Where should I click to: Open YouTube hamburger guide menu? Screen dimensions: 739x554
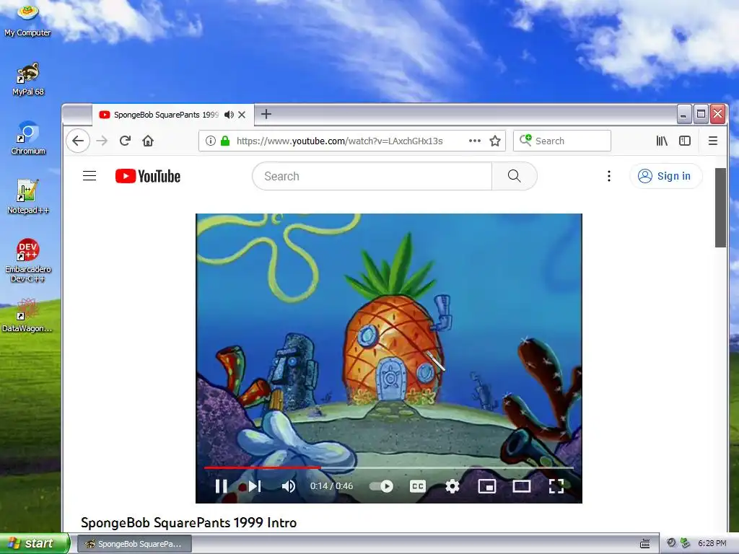click(x=89, y=176)
